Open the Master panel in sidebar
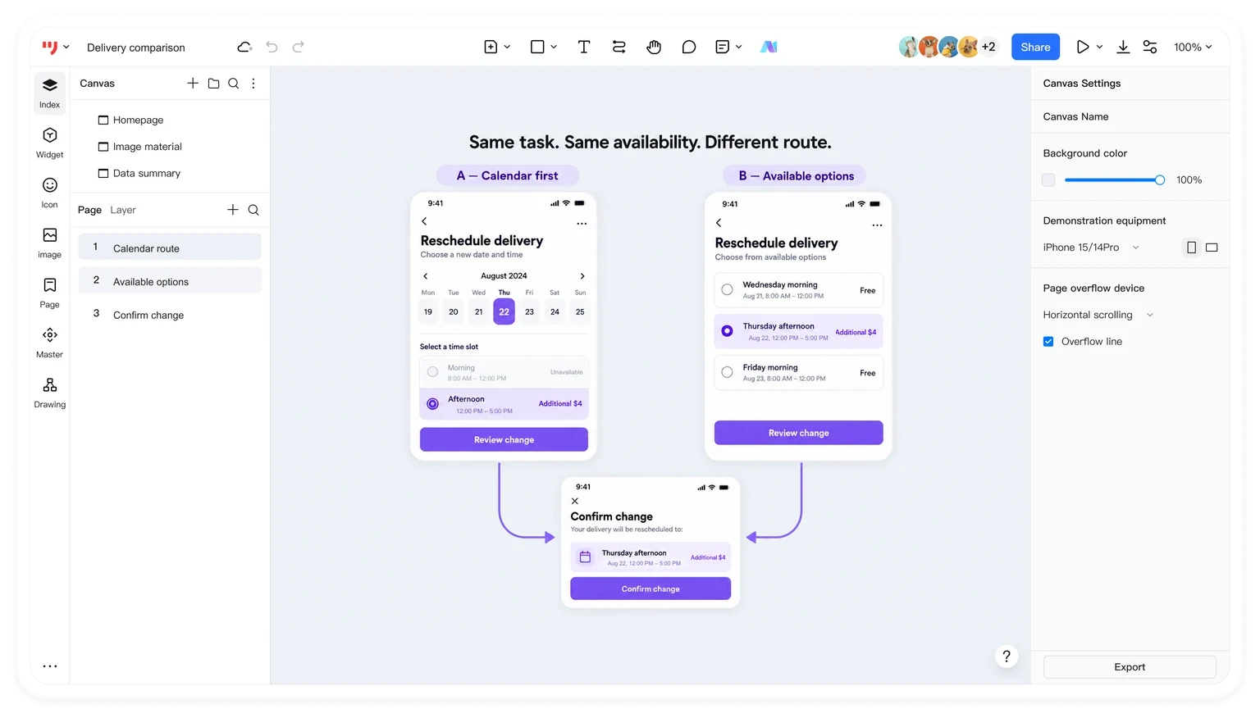 pos(50,343)
